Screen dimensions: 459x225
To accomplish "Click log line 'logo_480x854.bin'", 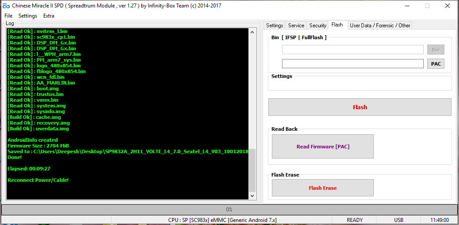I will click(44, 66).
